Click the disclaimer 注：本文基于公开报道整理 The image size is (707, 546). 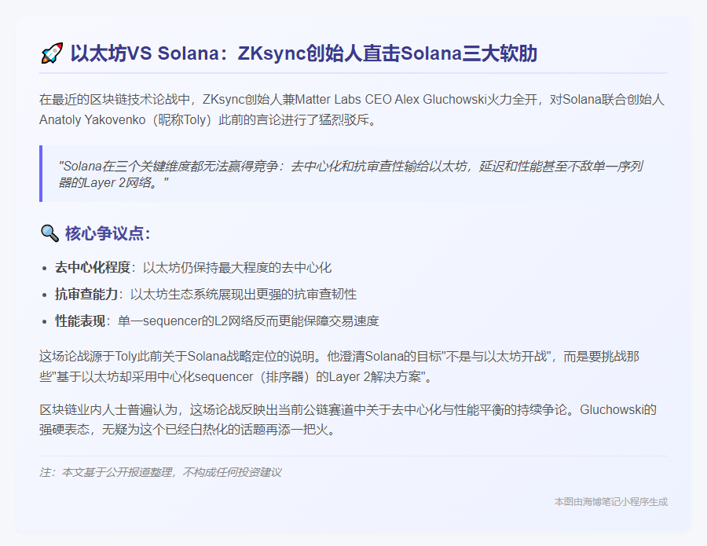click(x=160, y=472)
